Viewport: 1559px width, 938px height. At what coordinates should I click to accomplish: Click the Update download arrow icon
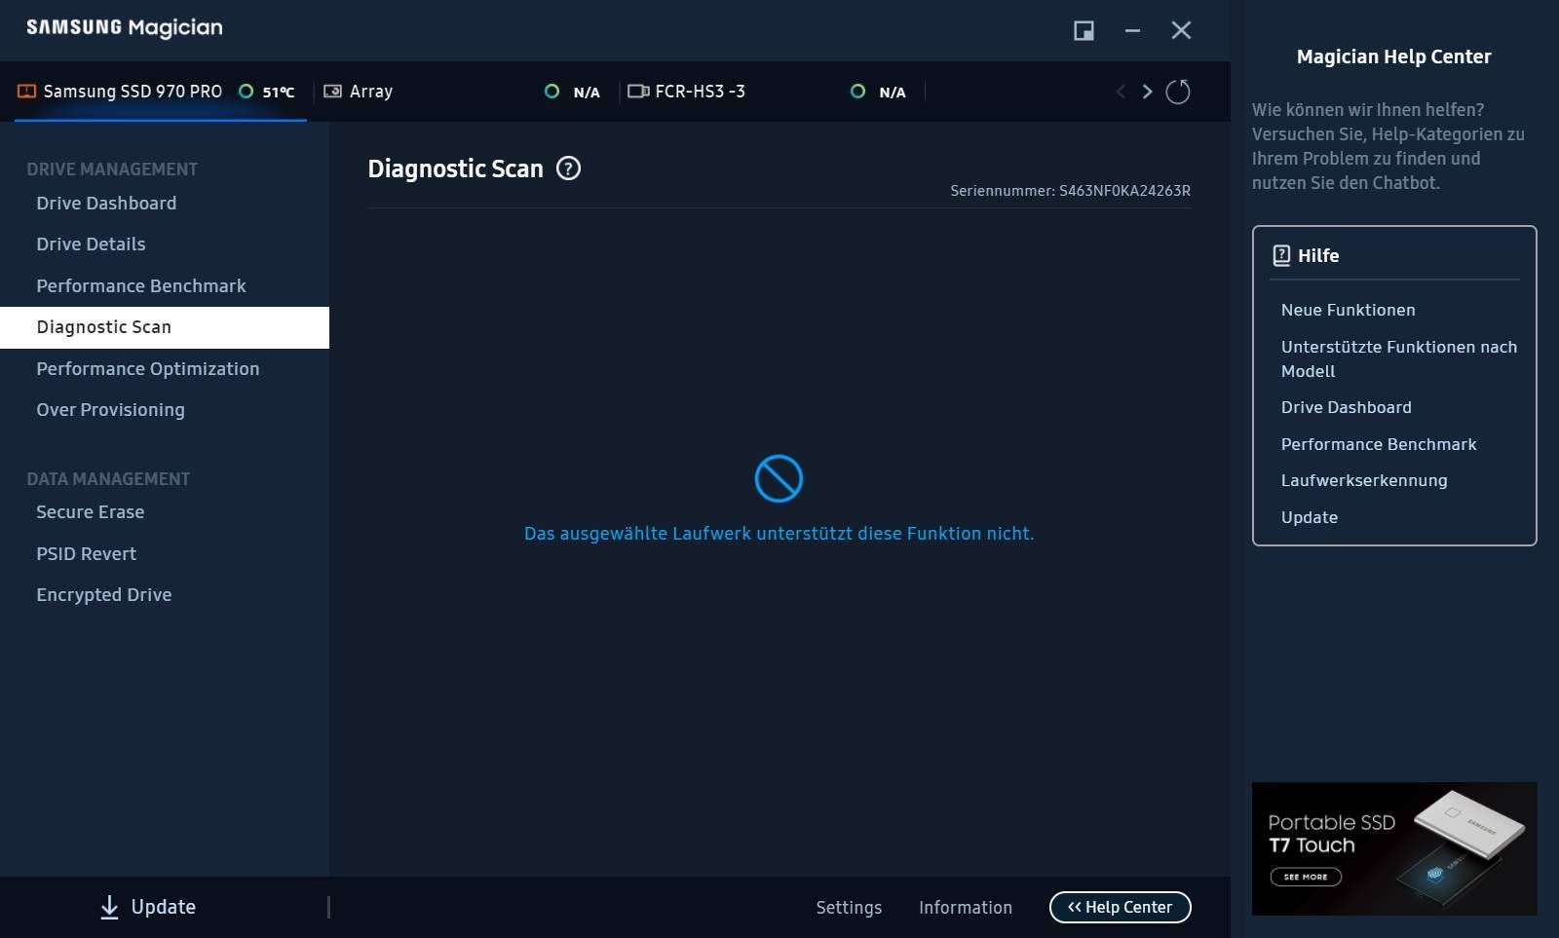pos(109,907)
